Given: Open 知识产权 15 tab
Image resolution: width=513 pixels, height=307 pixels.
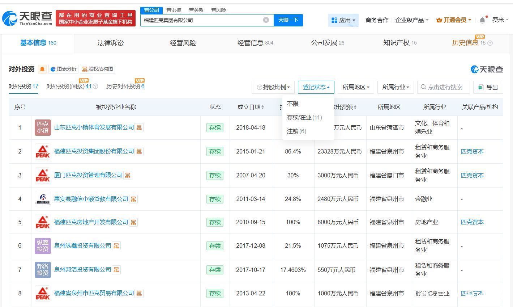Looking at the screenshot, I should pos(400,43).
